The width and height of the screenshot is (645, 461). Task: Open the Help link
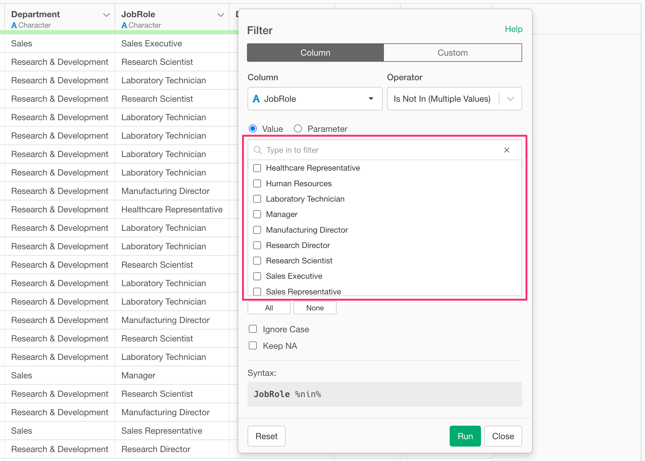[x=514, y=29]
